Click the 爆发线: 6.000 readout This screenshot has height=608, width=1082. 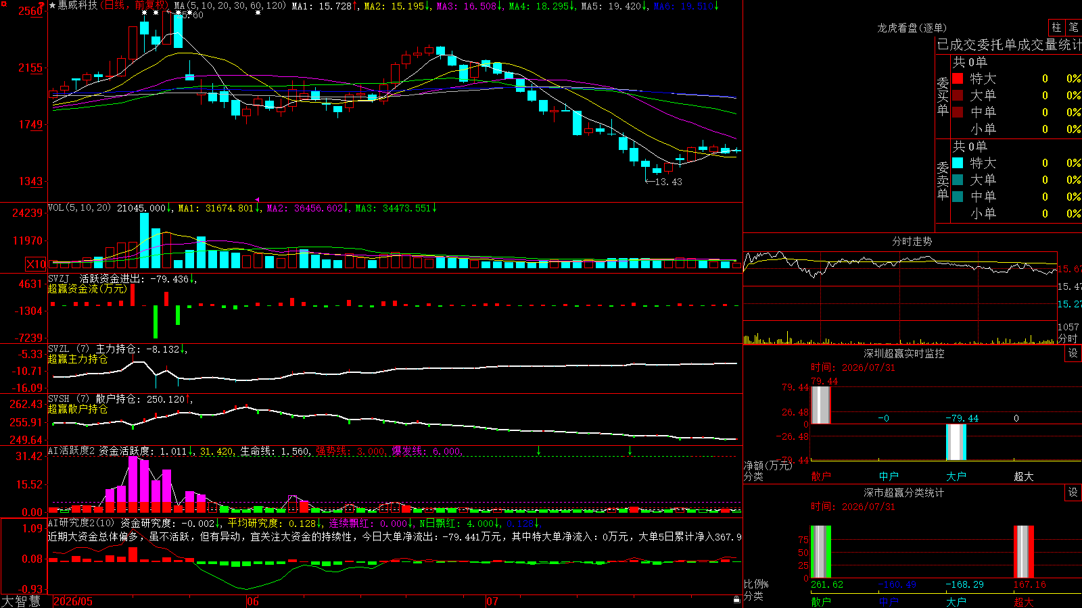pyautogui.click(x=427, y=451)
